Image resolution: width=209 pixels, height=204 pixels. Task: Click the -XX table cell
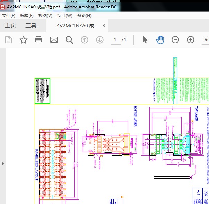pos(206,193)
